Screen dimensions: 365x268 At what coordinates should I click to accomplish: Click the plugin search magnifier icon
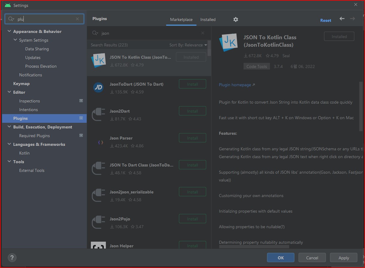[x=95, y=33]
